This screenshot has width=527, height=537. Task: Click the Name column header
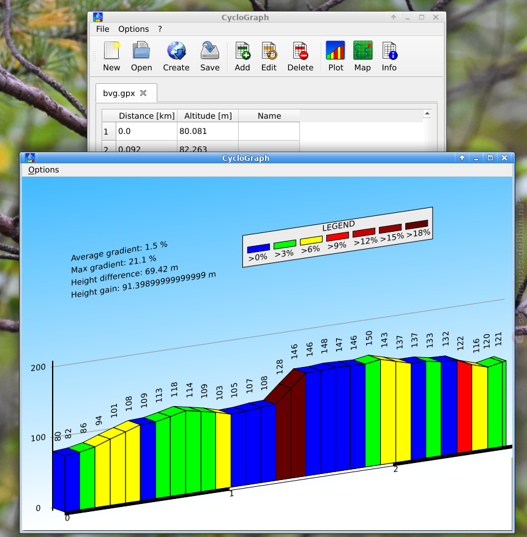click(269, 116)
